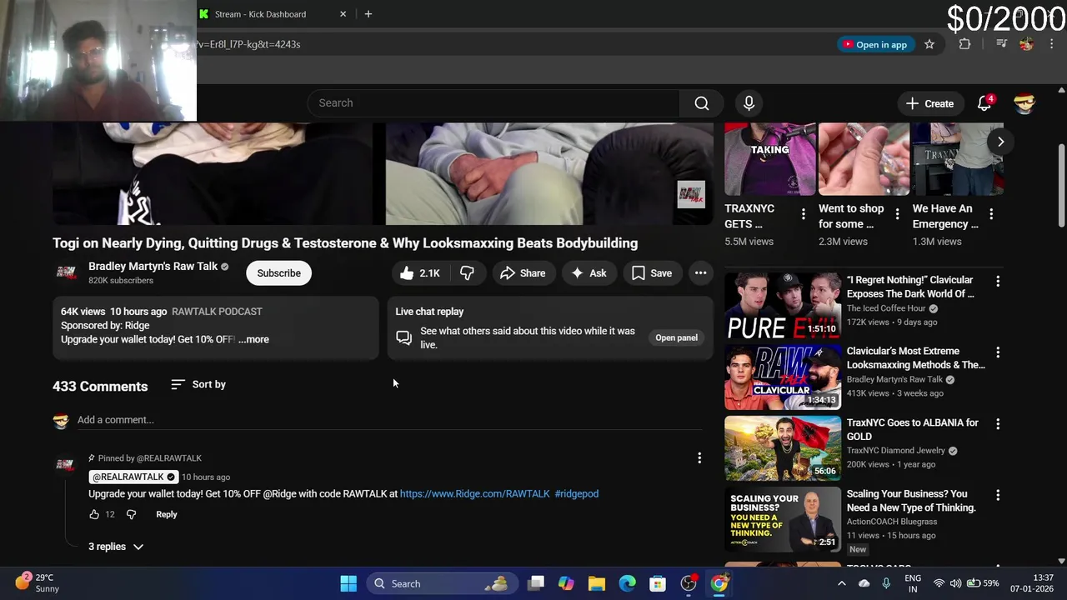1067x600 pixels.
Task: Open pinned comment's three-dot menu
Action: 699,457
